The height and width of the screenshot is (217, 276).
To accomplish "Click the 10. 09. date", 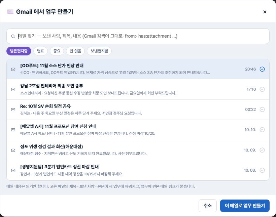I will click(x=250, y=150).
